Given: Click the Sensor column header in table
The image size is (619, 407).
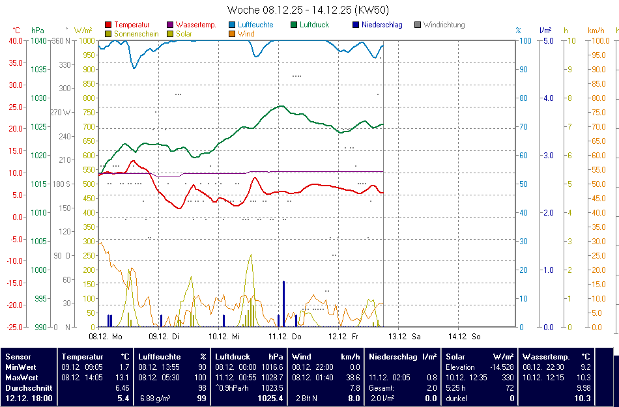Looking at the screenshot, I should (18, 357).
